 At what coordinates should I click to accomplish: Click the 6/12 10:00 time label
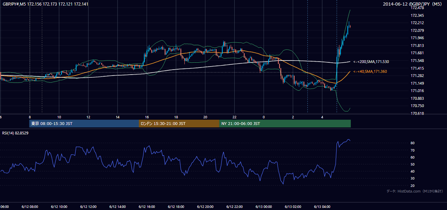pyautogui.click(x=59, y=206)
